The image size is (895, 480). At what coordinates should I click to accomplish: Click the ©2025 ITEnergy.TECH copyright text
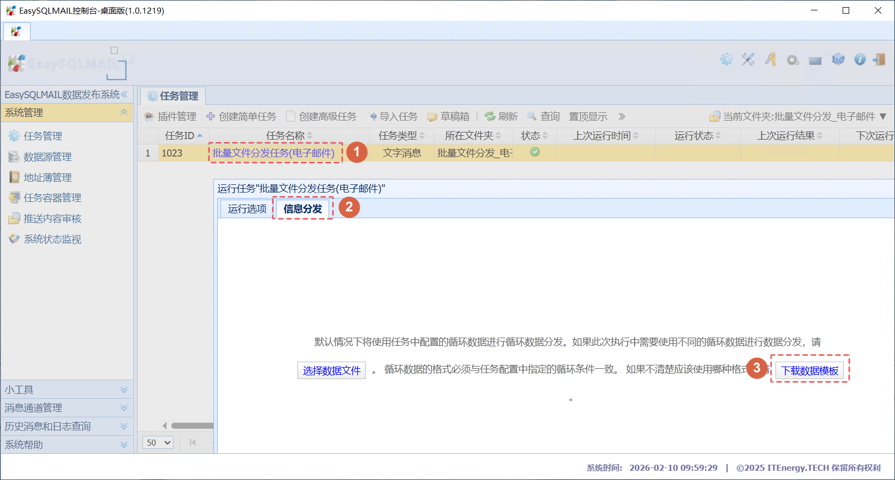[x=809, y=467]
